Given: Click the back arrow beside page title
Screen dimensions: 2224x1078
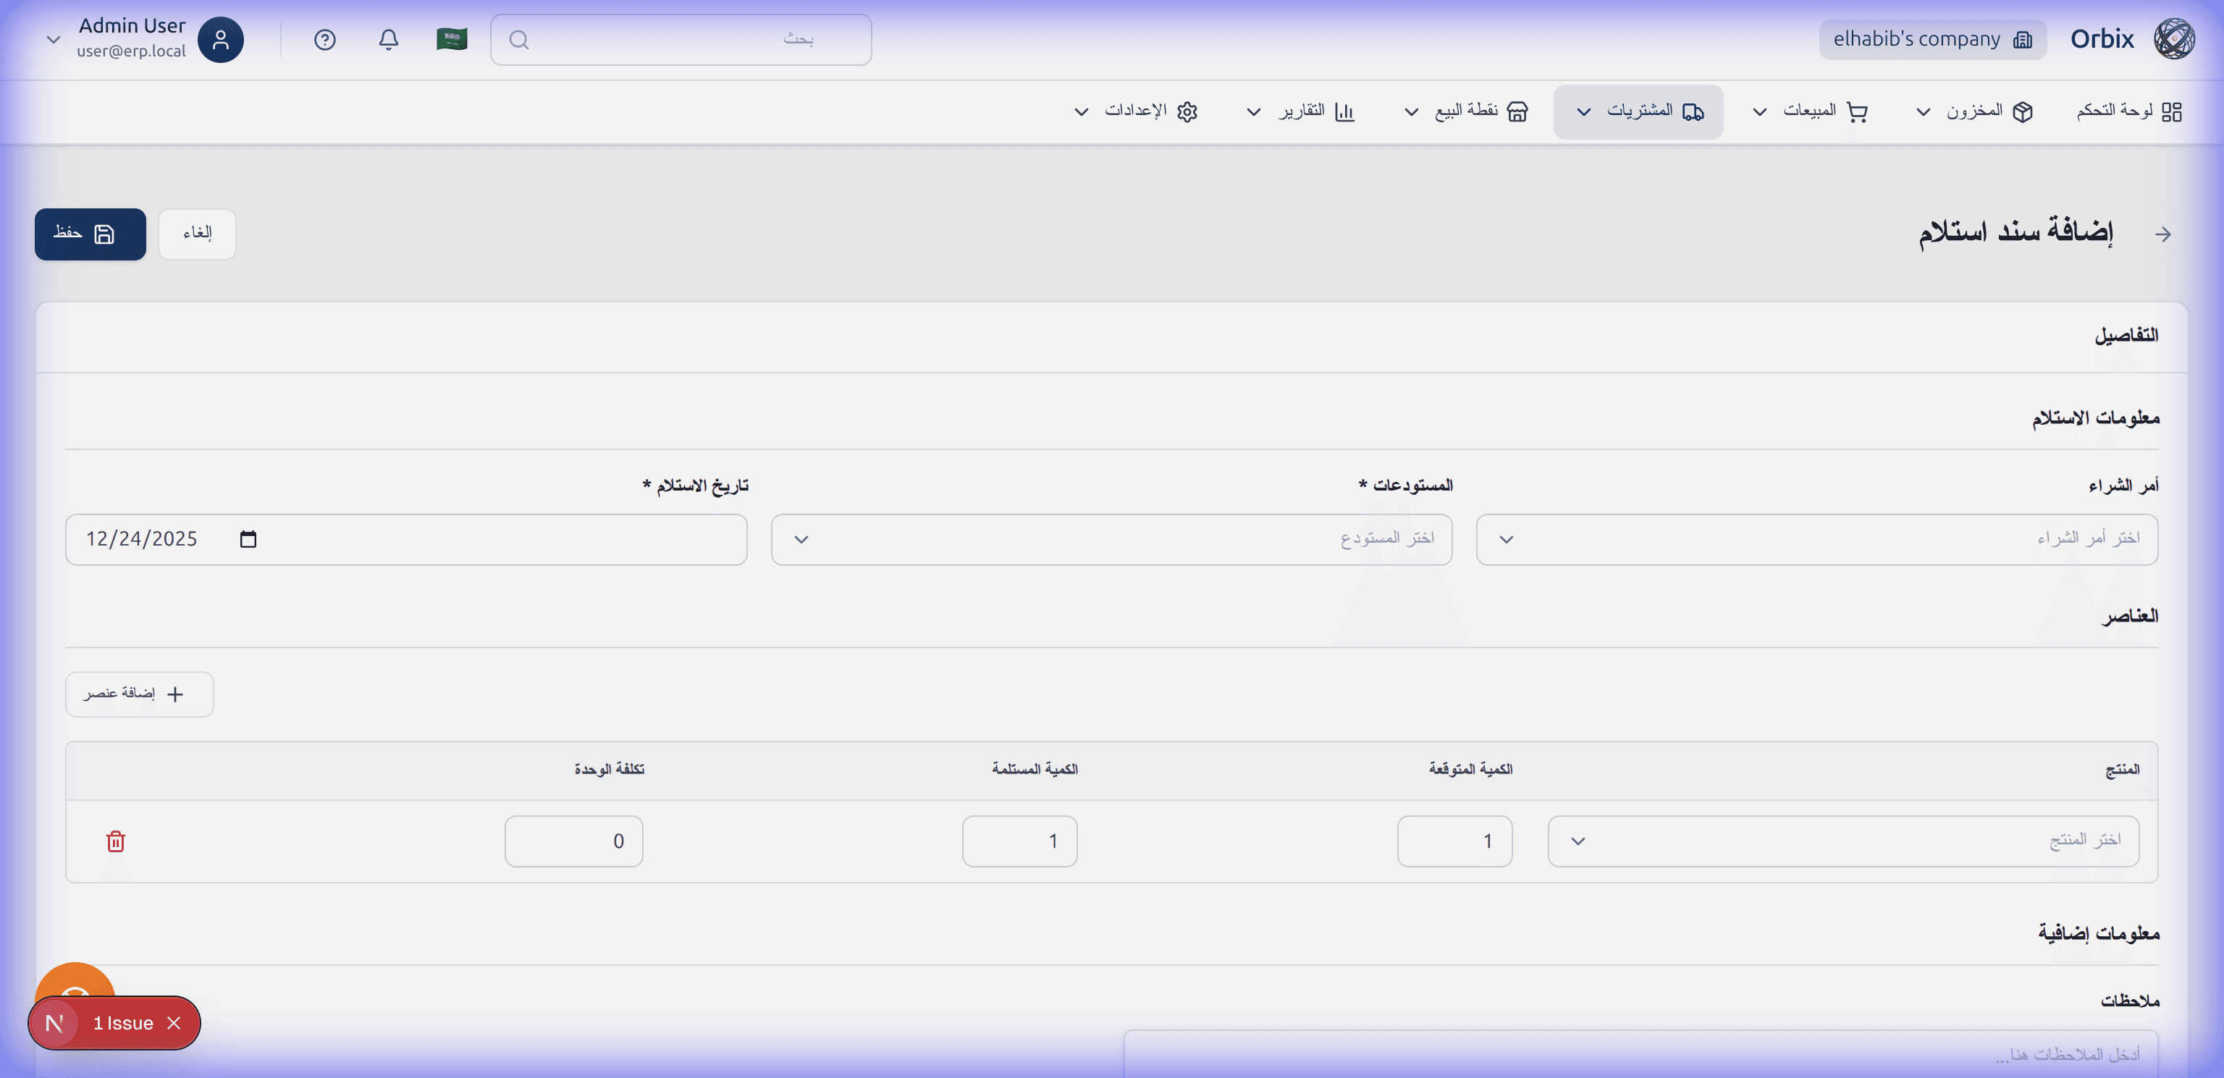Looking at the screenshot, I should click(2162, 234).
